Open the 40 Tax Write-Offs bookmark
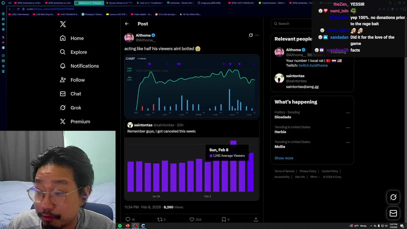 coord(191,14)
